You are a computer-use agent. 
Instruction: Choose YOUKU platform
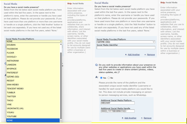33,113
